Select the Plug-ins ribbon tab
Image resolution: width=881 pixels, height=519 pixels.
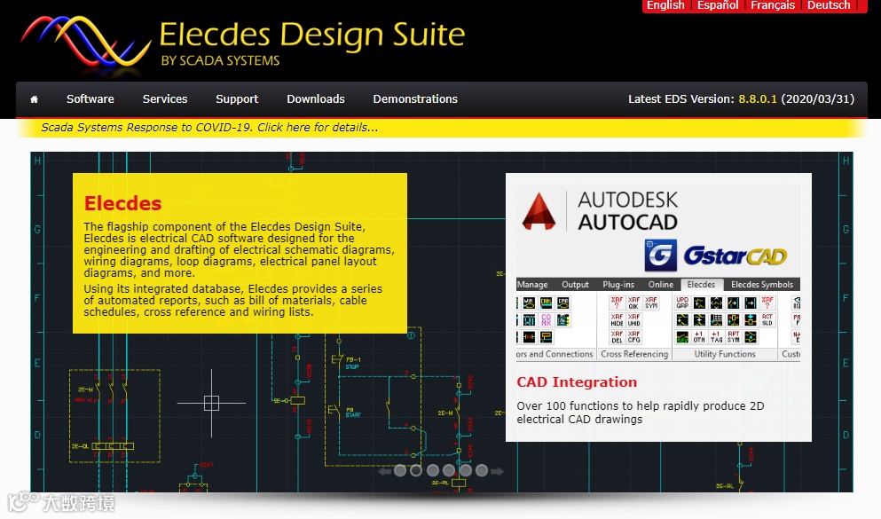tap(618, 284)
